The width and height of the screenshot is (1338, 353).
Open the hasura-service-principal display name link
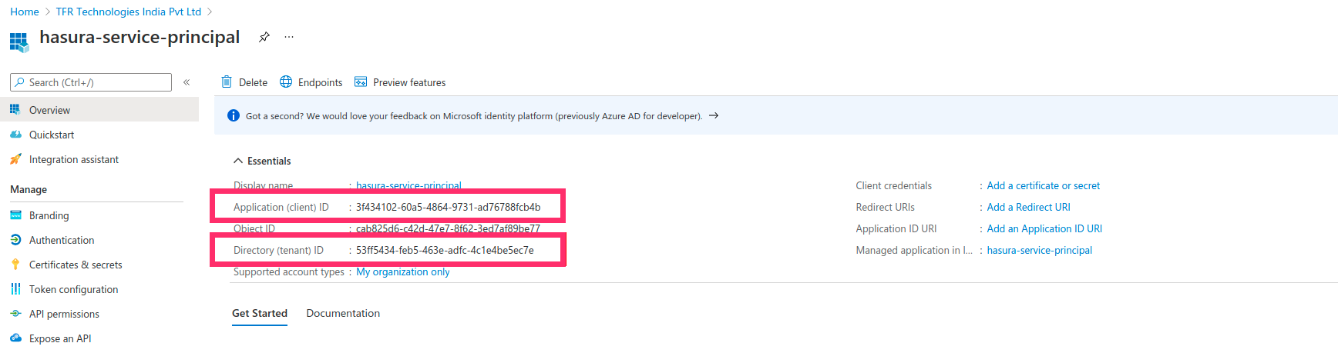coord(408,185)
